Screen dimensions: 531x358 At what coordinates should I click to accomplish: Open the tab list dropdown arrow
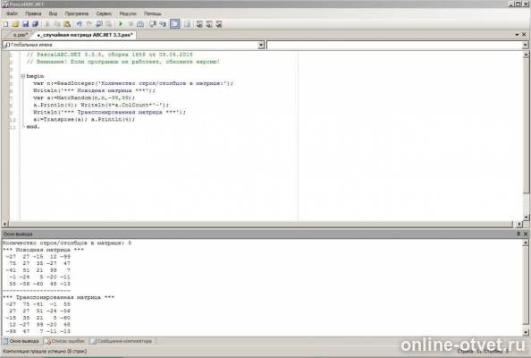517,35
